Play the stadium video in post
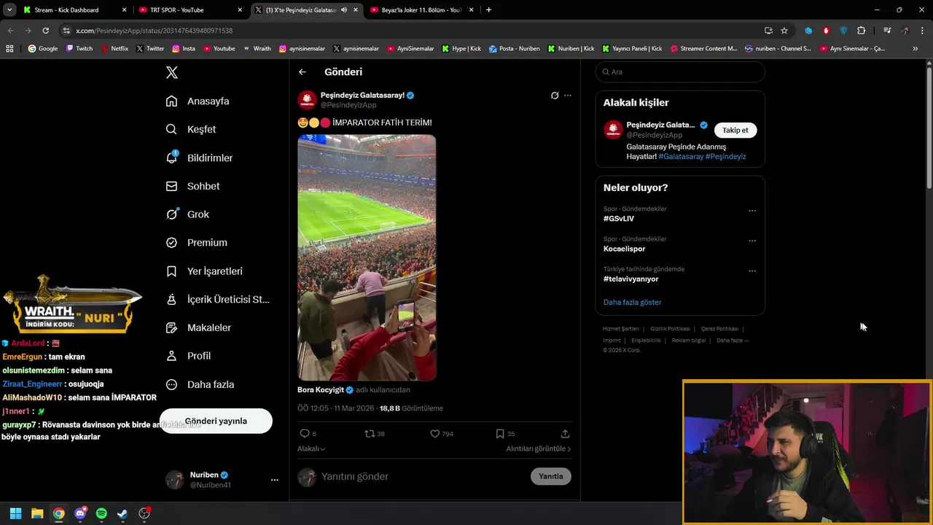 367,257
